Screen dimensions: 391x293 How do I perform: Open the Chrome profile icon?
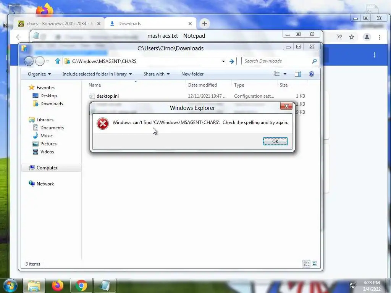pyautogui.click(x=367, y=37)
